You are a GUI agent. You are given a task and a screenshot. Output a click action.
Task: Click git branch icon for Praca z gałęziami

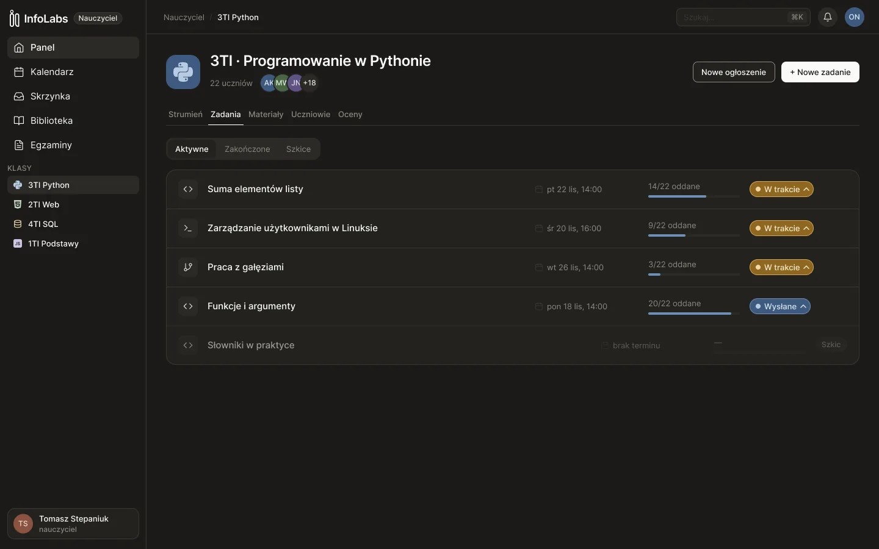(x=188, y=267)
